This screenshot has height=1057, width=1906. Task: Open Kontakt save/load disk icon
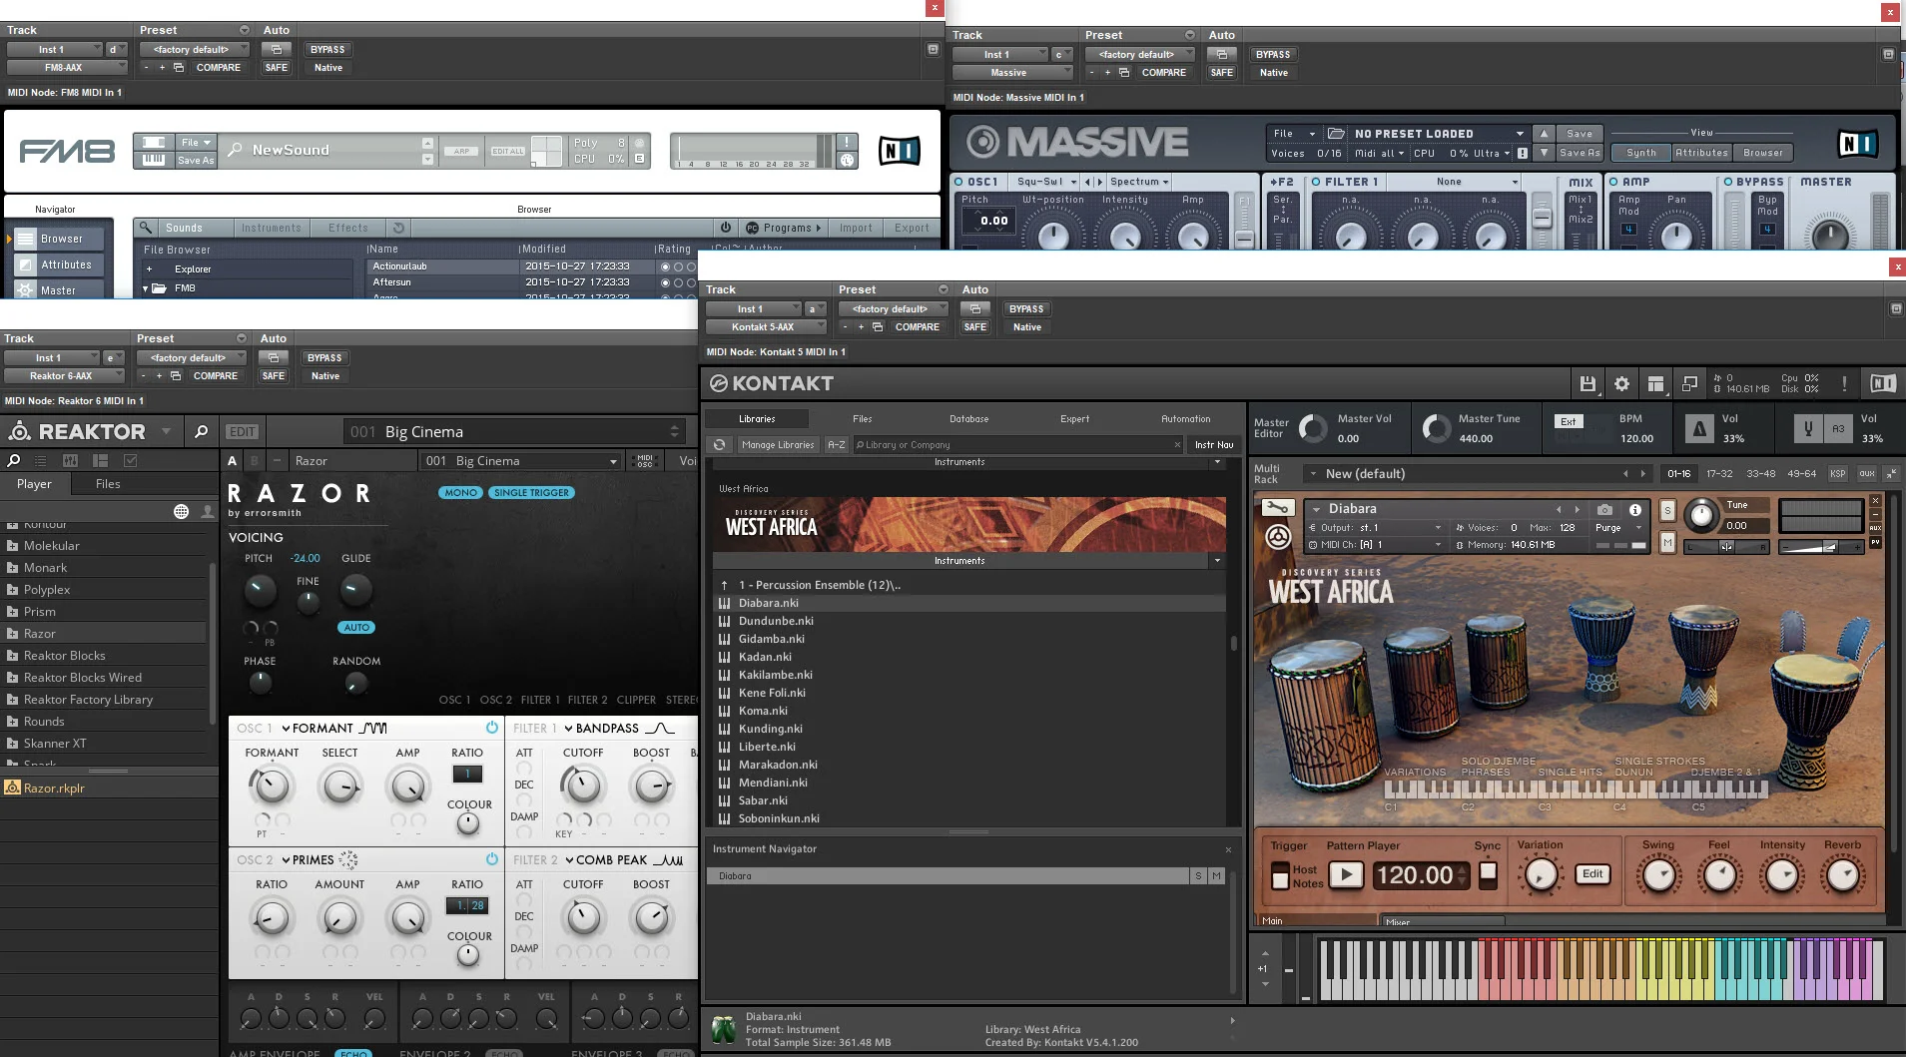point(1588,384)
